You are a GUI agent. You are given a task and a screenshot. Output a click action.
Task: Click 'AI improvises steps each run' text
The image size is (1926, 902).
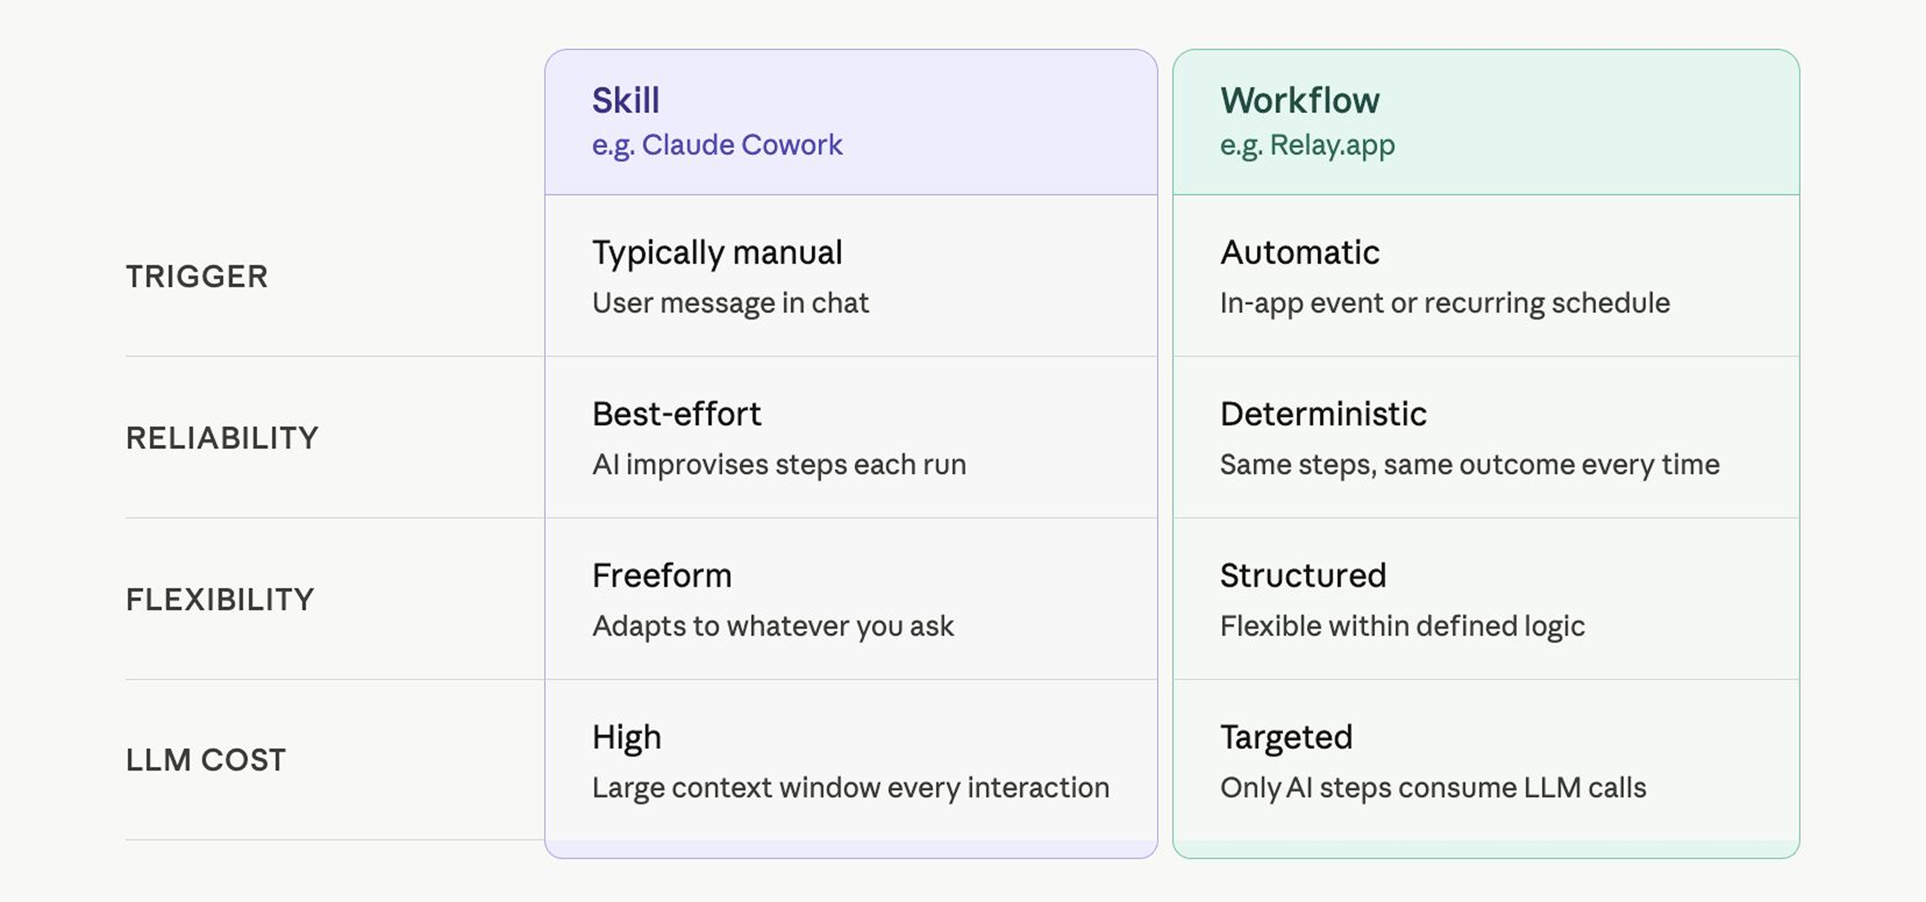click(x=779, y=465)
